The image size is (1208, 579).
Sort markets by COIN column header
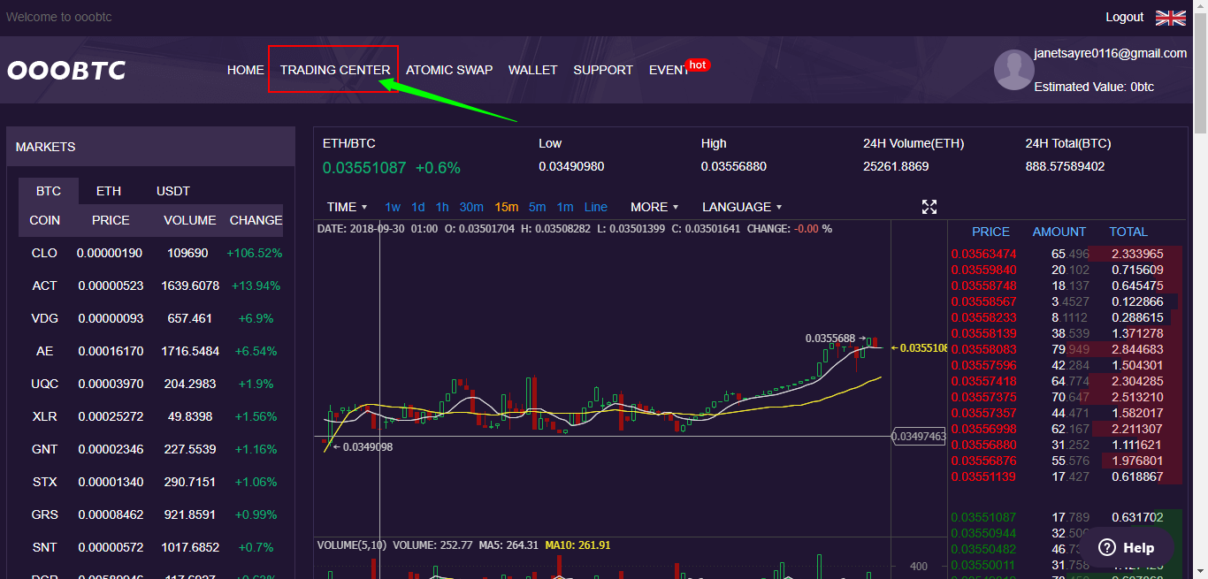[x=45, y=220]
